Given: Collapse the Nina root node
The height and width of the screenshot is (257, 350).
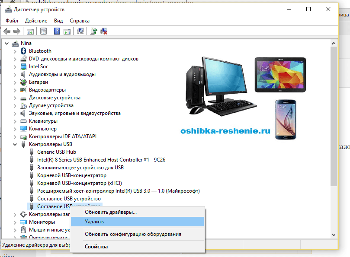Looking at the screenshot, I should pyautogui.click(x=6, y=43).
